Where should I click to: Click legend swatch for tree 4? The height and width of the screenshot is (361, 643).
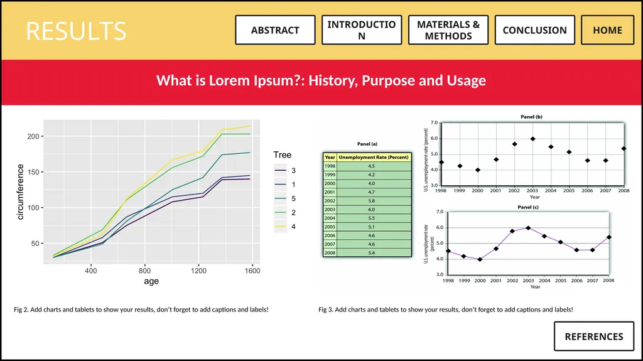pyautogui.click(x=280, y=227)
